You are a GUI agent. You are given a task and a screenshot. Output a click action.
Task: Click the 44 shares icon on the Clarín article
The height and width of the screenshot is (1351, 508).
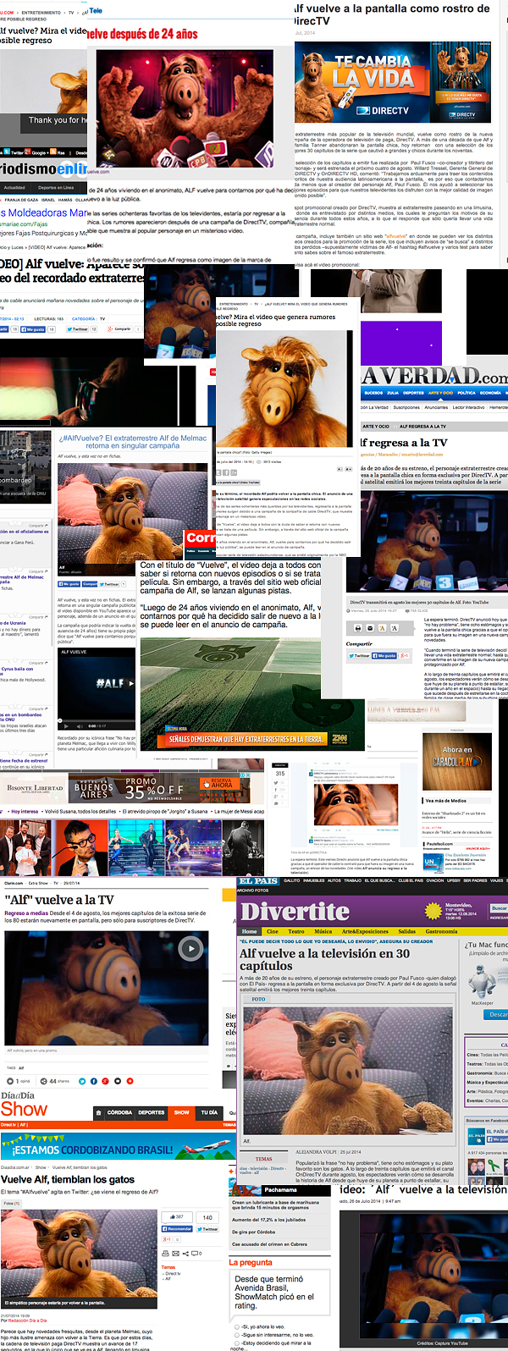point(44,1081)
